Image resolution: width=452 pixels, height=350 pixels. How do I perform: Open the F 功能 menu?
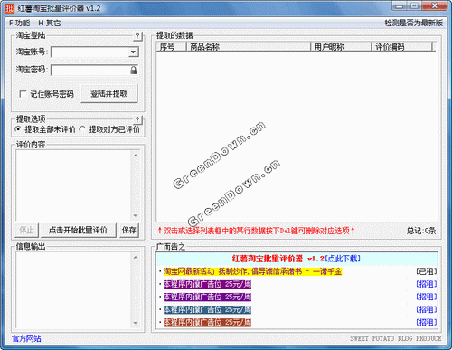(x=19, y=23)
